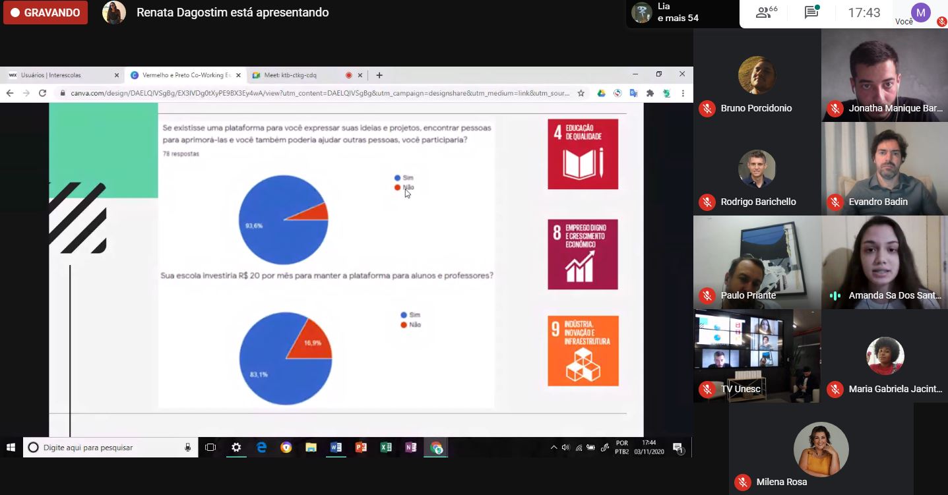Open PowerPoint from the taskbar
The width and height of the screenshot is (948, 495).
[x=361, y=448]
